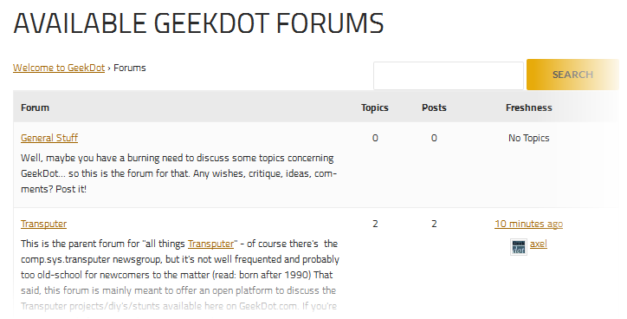
Task: Click the Freshness column header
Action: (x=528, y=107)
